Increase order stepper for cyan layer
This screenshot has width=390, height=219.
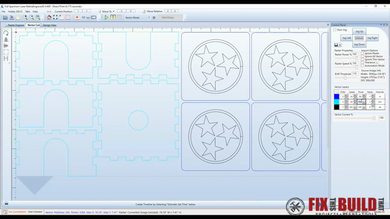346,101
